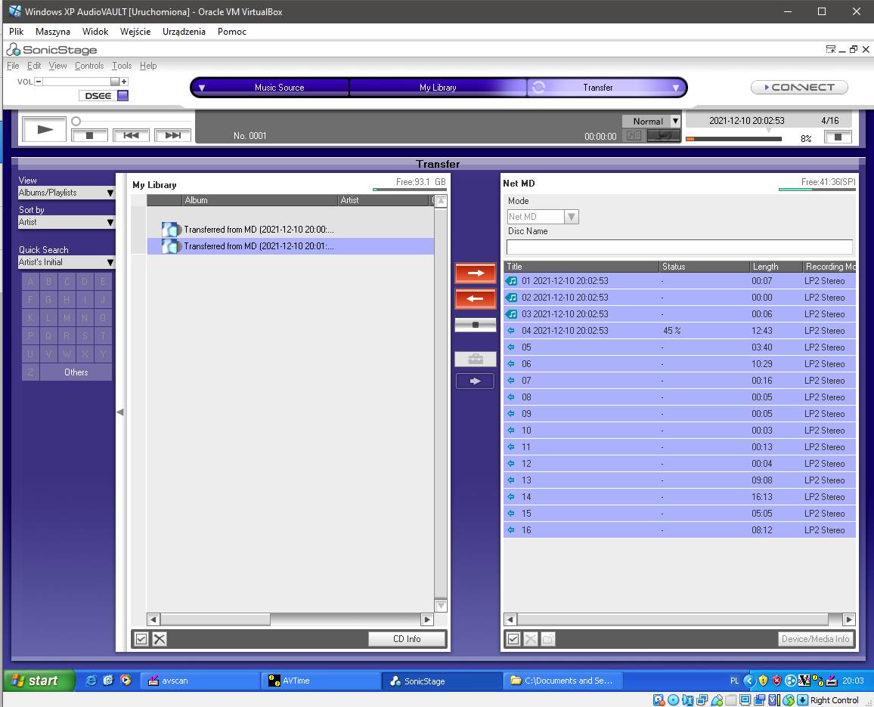The image size is (874, 707).
Task: Toggle the DSEE indicator square
Action: pyautogui.click(x=123, y=96)
